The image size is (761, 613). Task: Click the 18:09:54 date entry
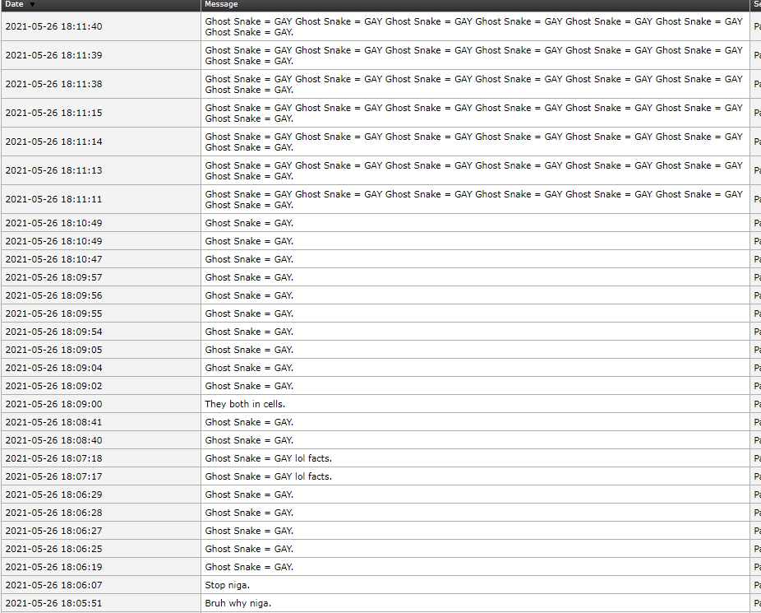coord(54,332)
